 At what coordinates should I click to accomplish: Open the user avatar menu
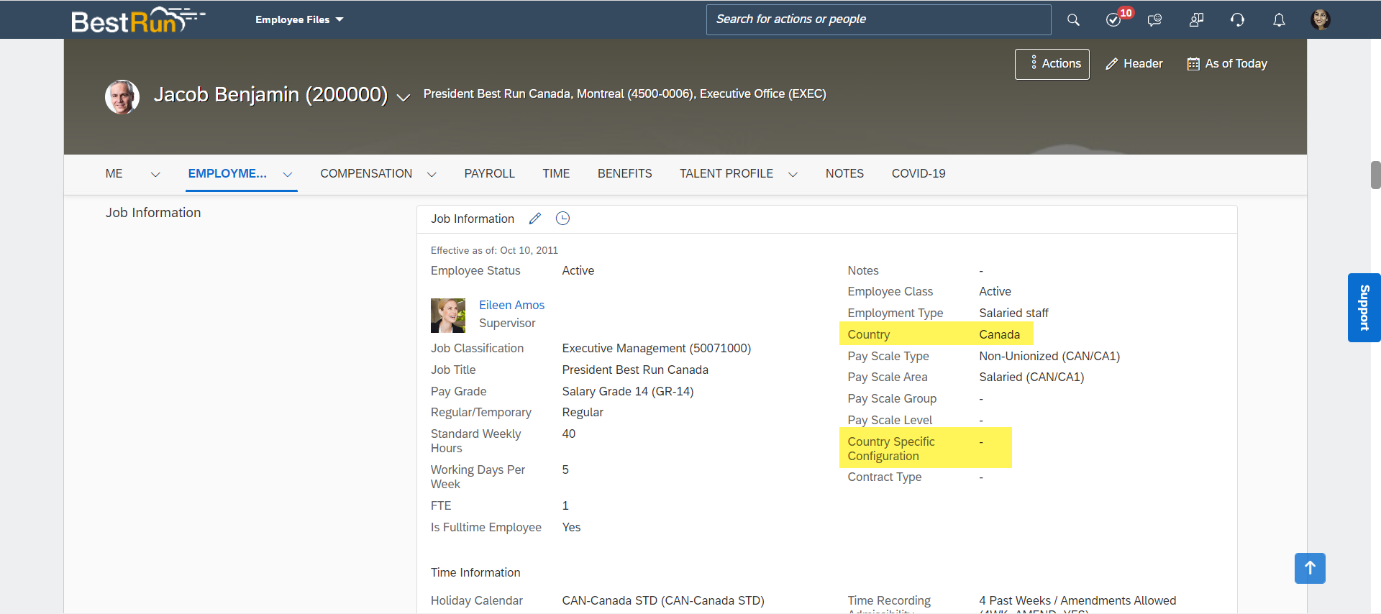click(x=1321, y=19)
